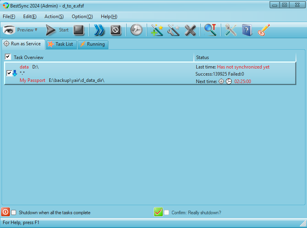Click the clock icon beside Next time
Image resolution: width=307 pixels, height=228 pixels.
click(229, 81)
